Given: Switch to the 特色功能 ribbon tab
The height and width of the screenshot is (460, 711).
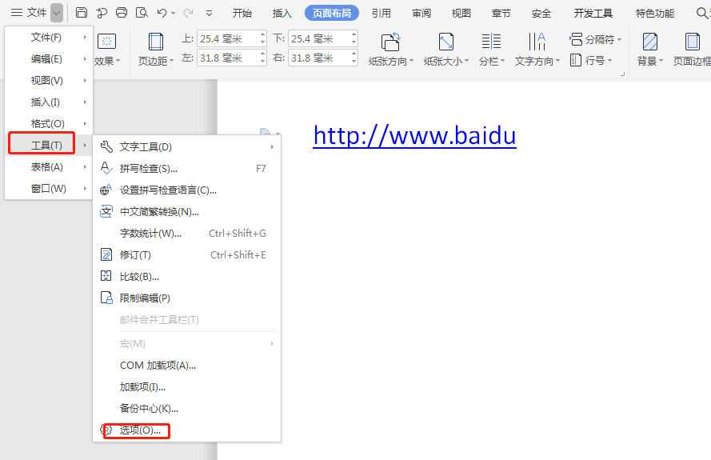Looking at the screenshot, I should [655, 13].
